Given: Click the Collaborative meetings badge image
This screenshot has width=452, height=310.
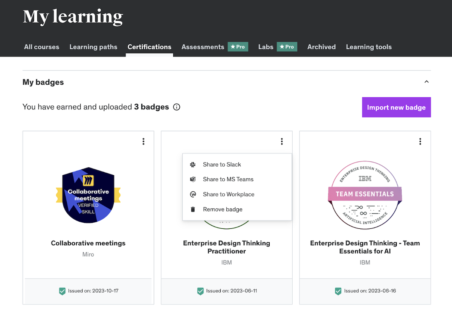Looking at the screenshot, I should 88,195.
